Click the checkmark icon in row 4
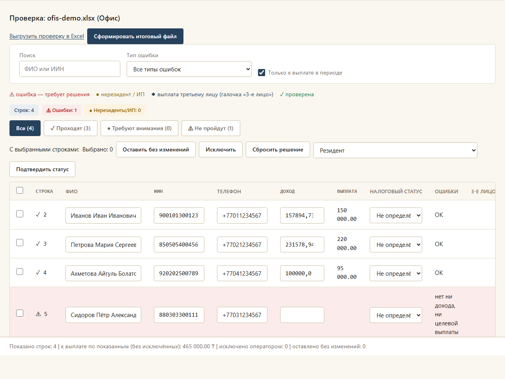This screenshot has height=379, width=505. point(38,273)
